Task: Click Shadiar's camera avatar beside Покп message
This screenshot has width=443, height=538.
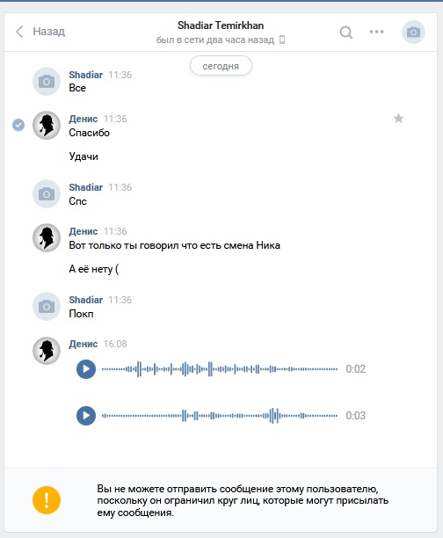Action: click(47, 307)
